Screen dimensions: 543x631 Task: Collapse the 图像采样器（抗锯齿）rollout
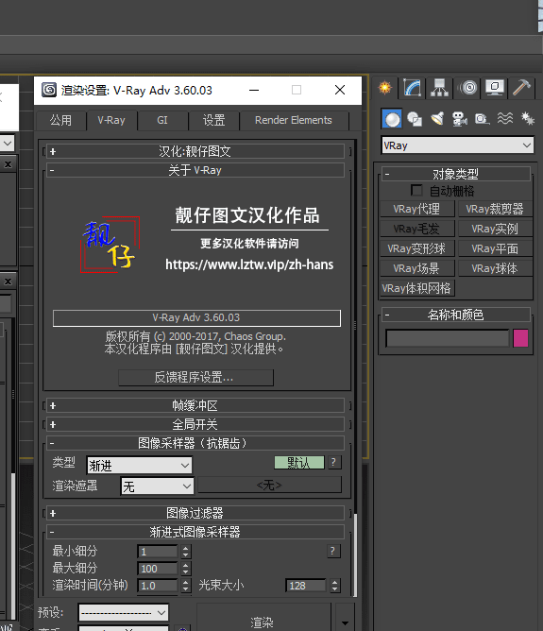coord(195,443)
